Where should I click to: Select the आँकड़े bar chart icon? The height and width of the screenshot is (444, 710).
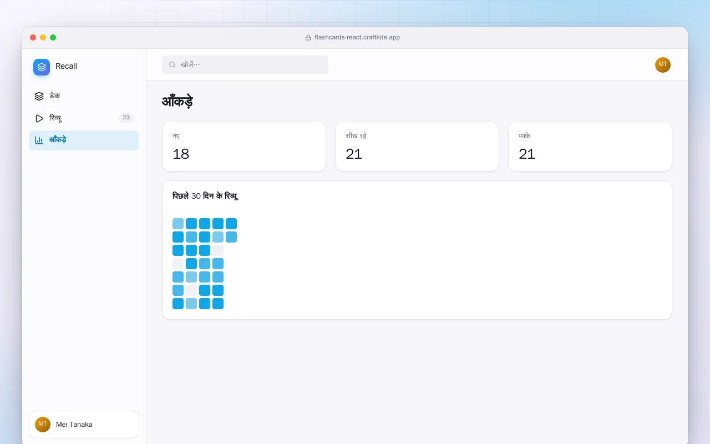39,140
